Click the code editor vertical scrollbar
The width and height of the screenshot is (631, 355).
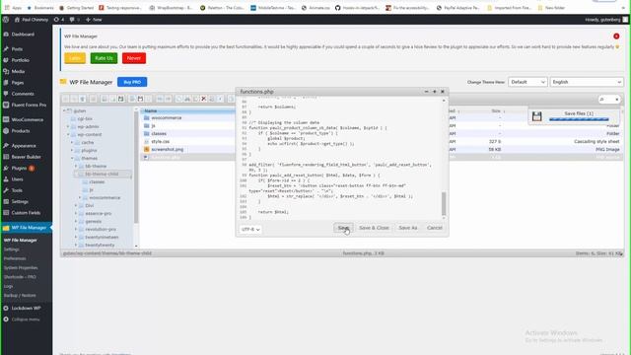[x=444, y=203]
